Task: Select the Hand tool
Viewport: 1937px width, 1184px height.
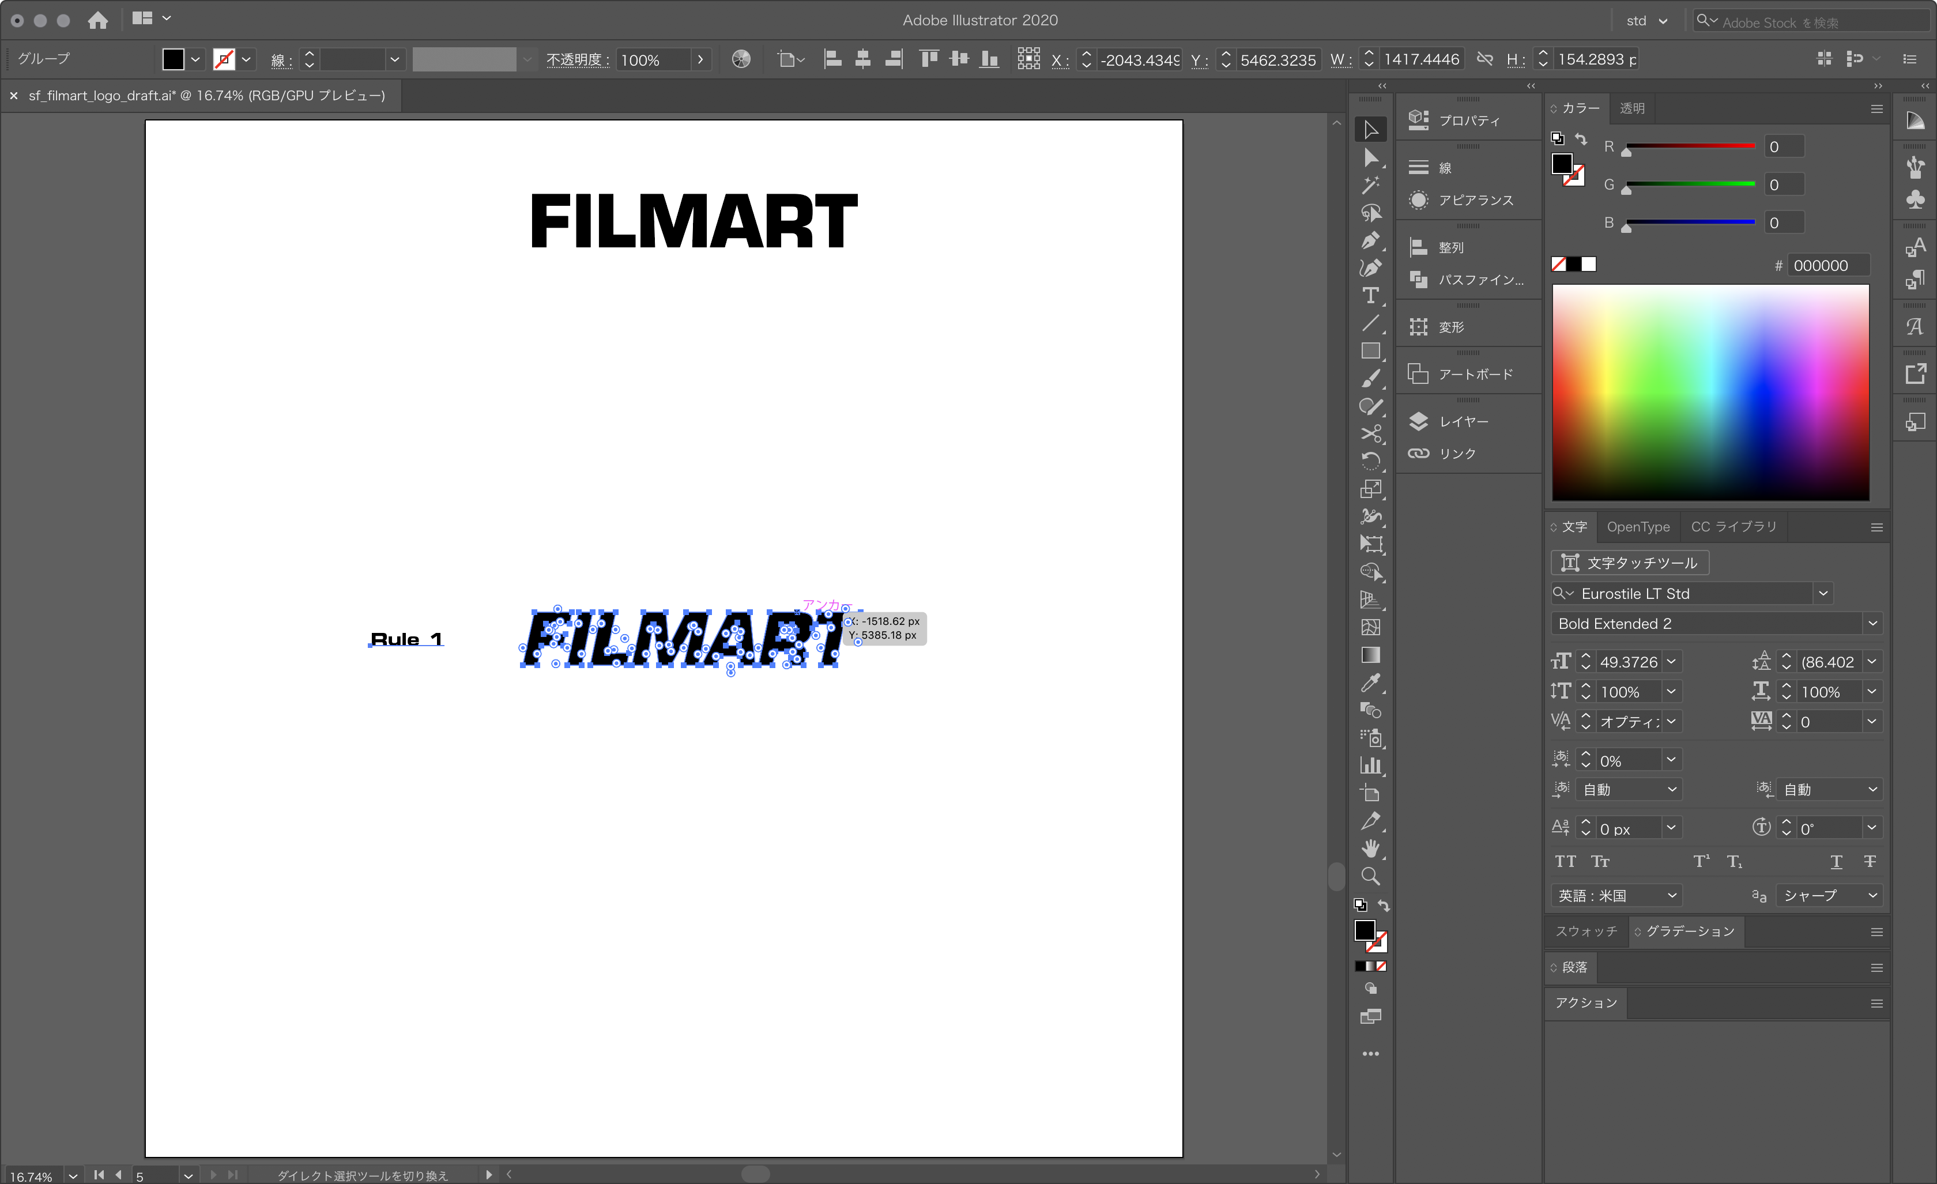Action: [1370, 849]
